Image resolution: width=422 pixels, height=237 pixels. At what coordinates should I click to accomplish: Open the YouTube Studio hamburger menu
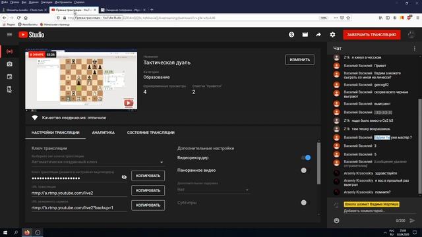(9, 35)
